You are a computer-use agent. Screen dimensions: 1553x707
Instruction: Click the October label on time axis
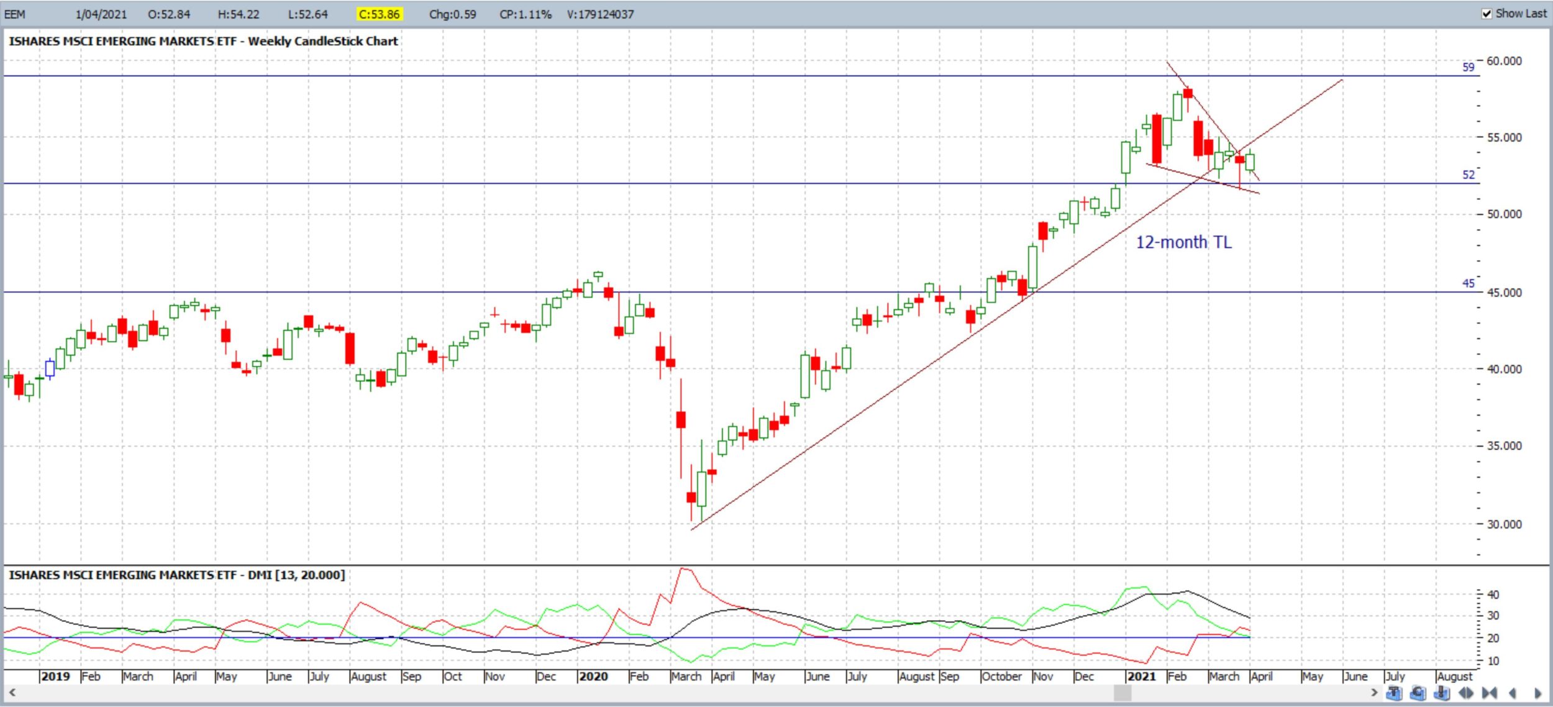(1001, 676)
